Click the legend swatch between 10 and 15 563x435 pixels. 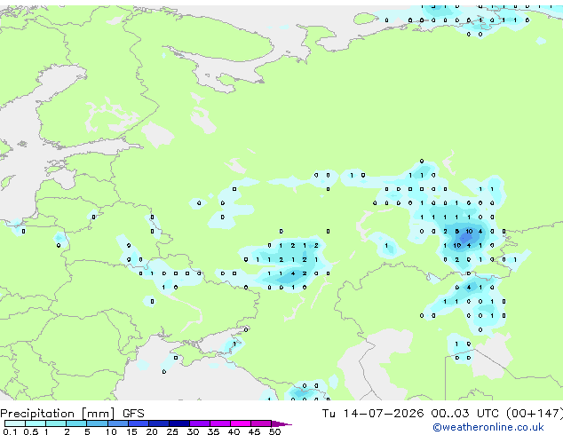(117, 423)
